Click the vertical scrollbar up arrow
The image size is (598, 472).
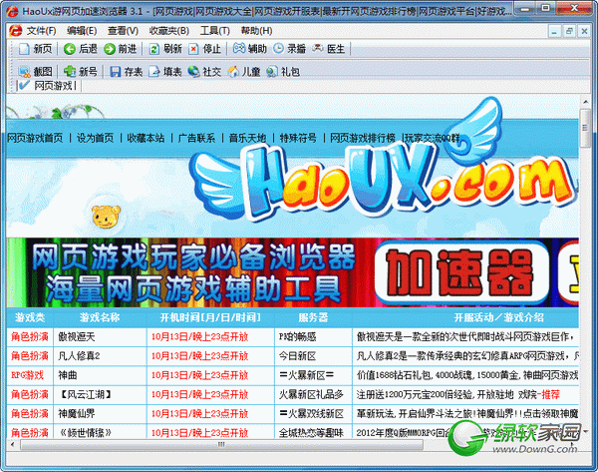(x=585, y=102)
